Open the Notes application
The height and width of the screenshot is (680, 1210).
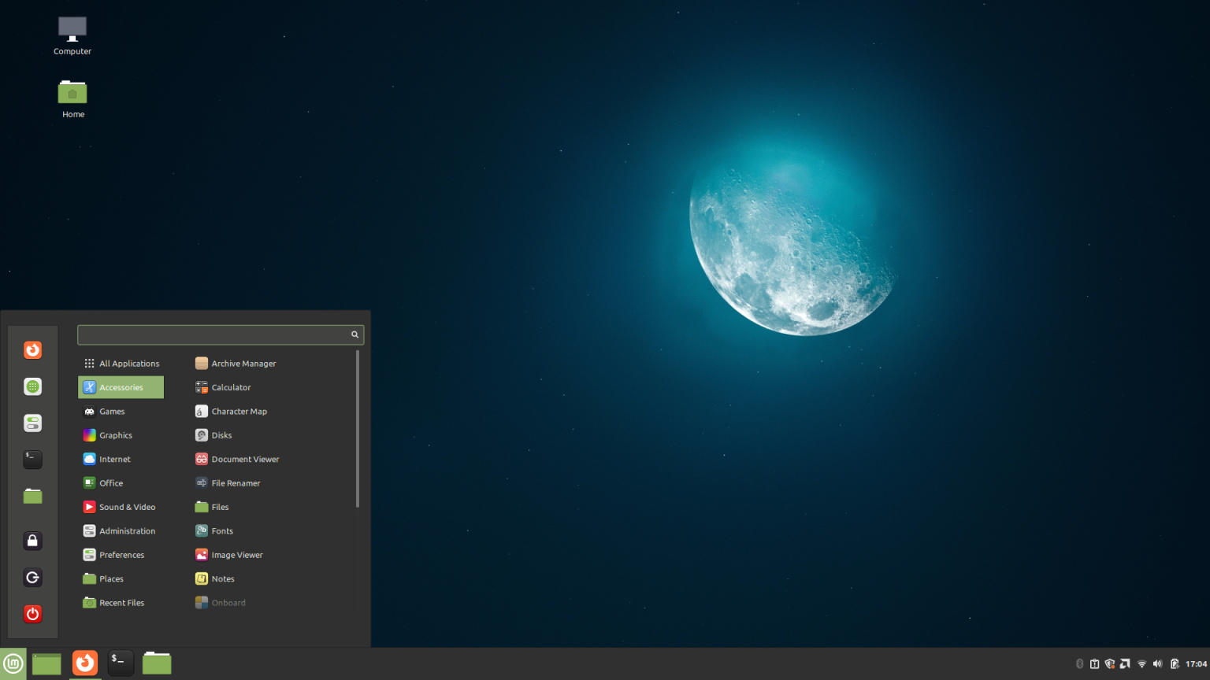[x=223, y=578]
